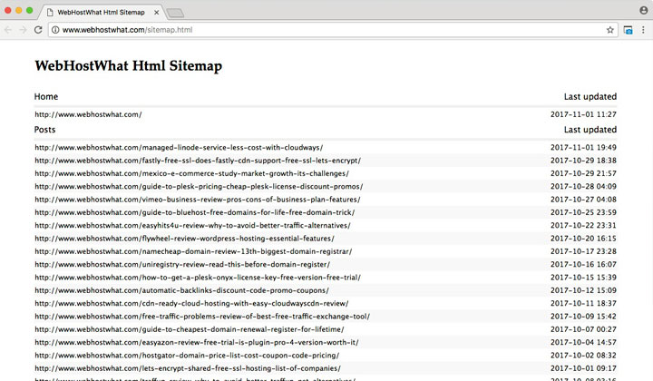Open the easyhits4u-review link
Viewport: 653px width, 381px height.
point(192,225)
